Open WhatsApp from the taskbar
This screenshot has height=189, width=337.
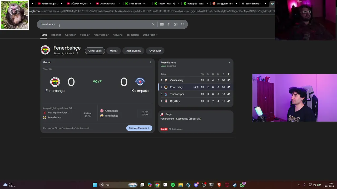point(242,185)
